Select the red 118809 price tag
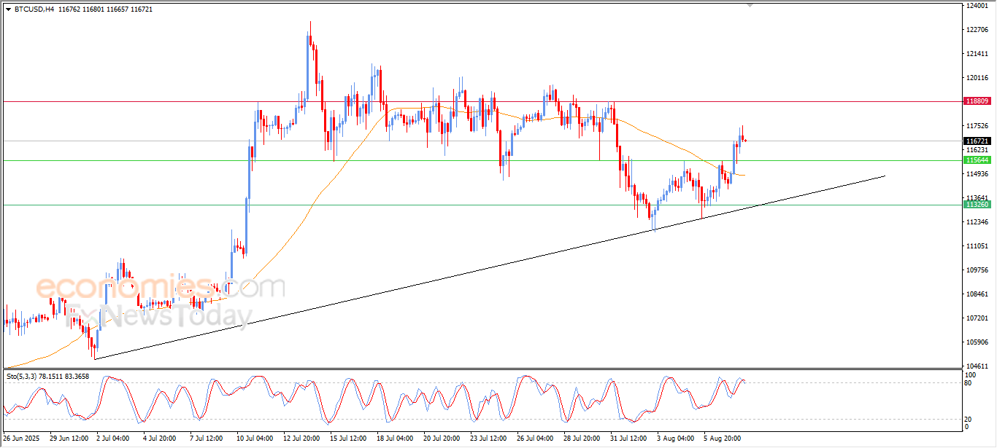Image resolution: width=997 pixels, height=448 pixels. point(977,101)
